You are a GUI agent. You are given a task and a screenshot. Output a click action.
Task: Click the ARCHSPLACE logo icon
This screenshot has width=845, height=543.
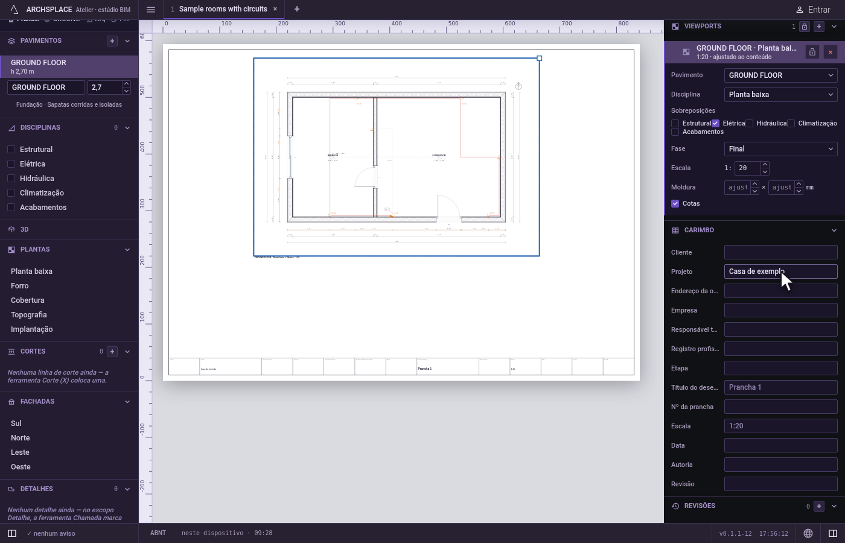point(14,10)
